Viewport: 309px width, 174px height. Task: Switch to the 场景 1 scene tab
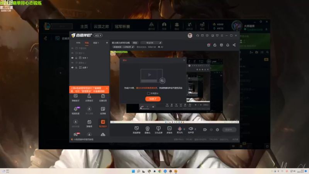pos(96,43)
